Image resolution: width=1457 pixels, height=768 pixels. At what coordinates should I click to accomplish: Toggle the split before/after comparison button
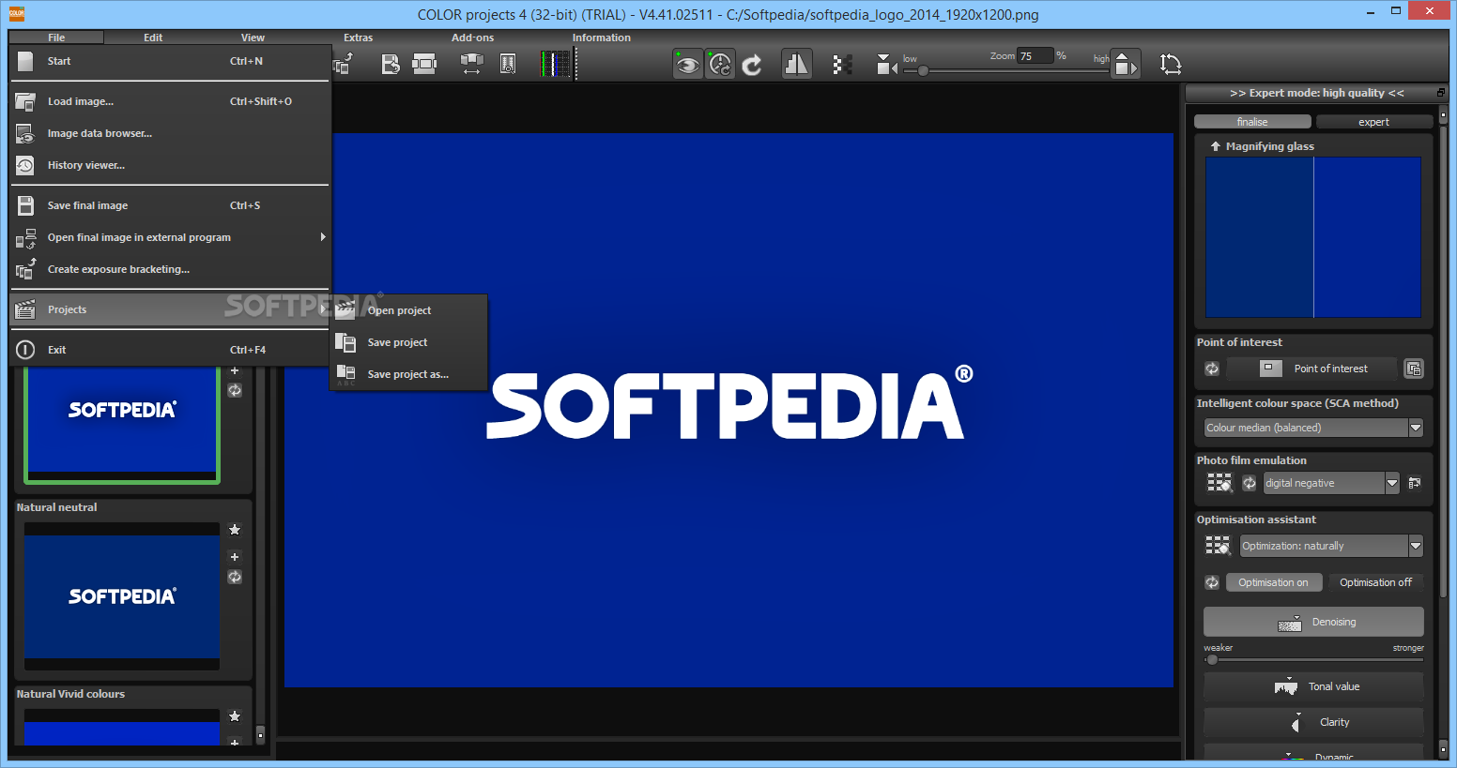tap(796, 64)
